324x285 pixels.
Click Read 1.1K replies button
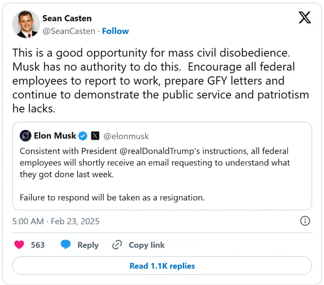click(162, 266)
